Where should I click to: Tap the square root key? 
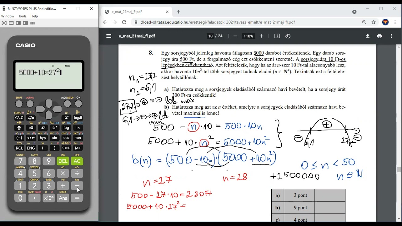[x=31, y=128]
